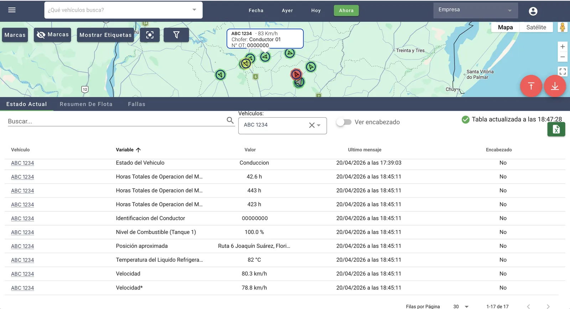Click the center-map focus icon button

150,35
